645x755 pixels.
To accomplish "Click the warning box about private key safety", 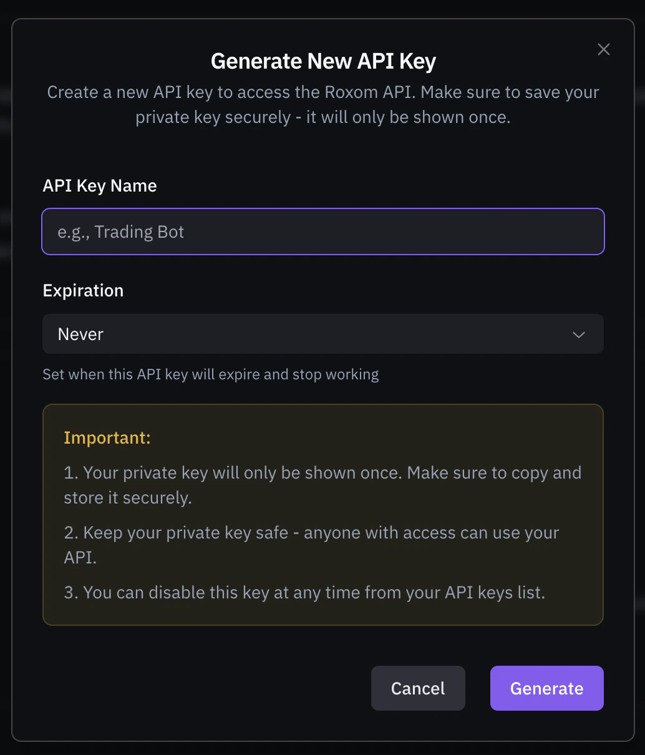I will pyautogui.click(x=322, y=514).
